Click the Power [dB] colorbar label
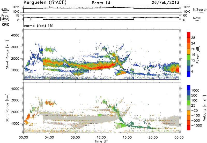 [x=198, y=54]
